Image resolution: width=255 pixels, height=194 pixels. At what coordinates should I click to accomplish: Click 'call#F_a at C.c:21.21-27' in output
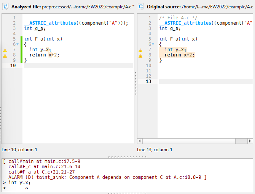41,172
